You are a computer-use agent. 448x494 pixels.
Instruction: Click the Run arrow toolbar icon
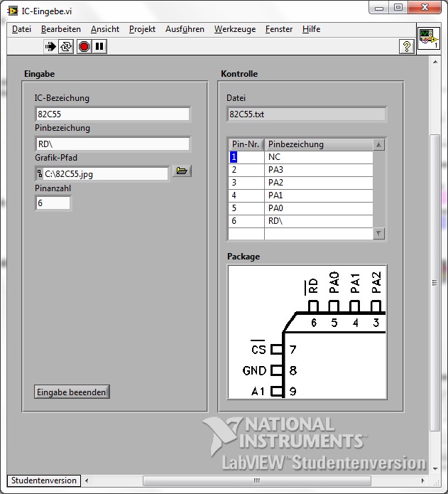50,47
